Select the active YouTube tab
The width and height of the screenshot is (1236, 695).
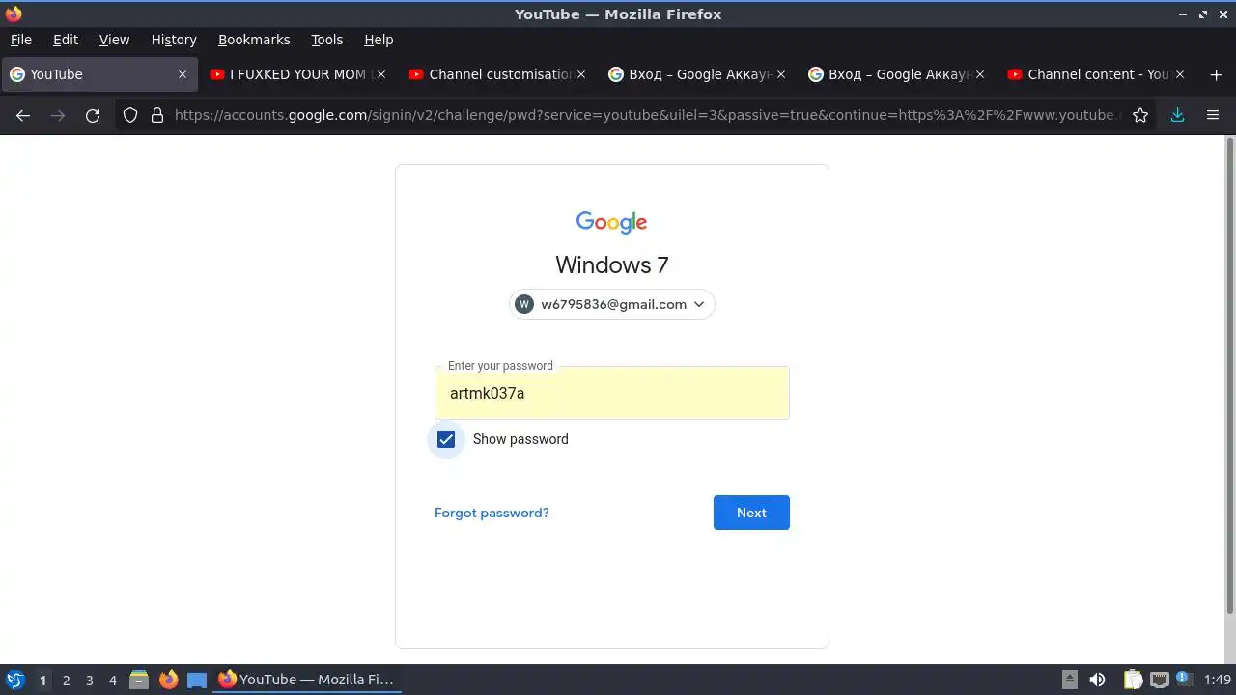point(98,74)
